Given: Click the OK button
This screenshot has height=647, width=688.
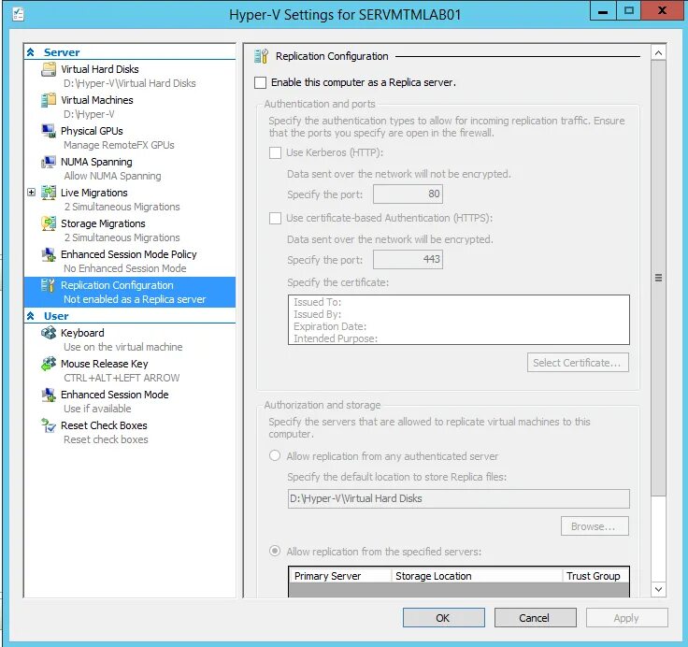Looking at the screenshot, I should click(444, 618).
